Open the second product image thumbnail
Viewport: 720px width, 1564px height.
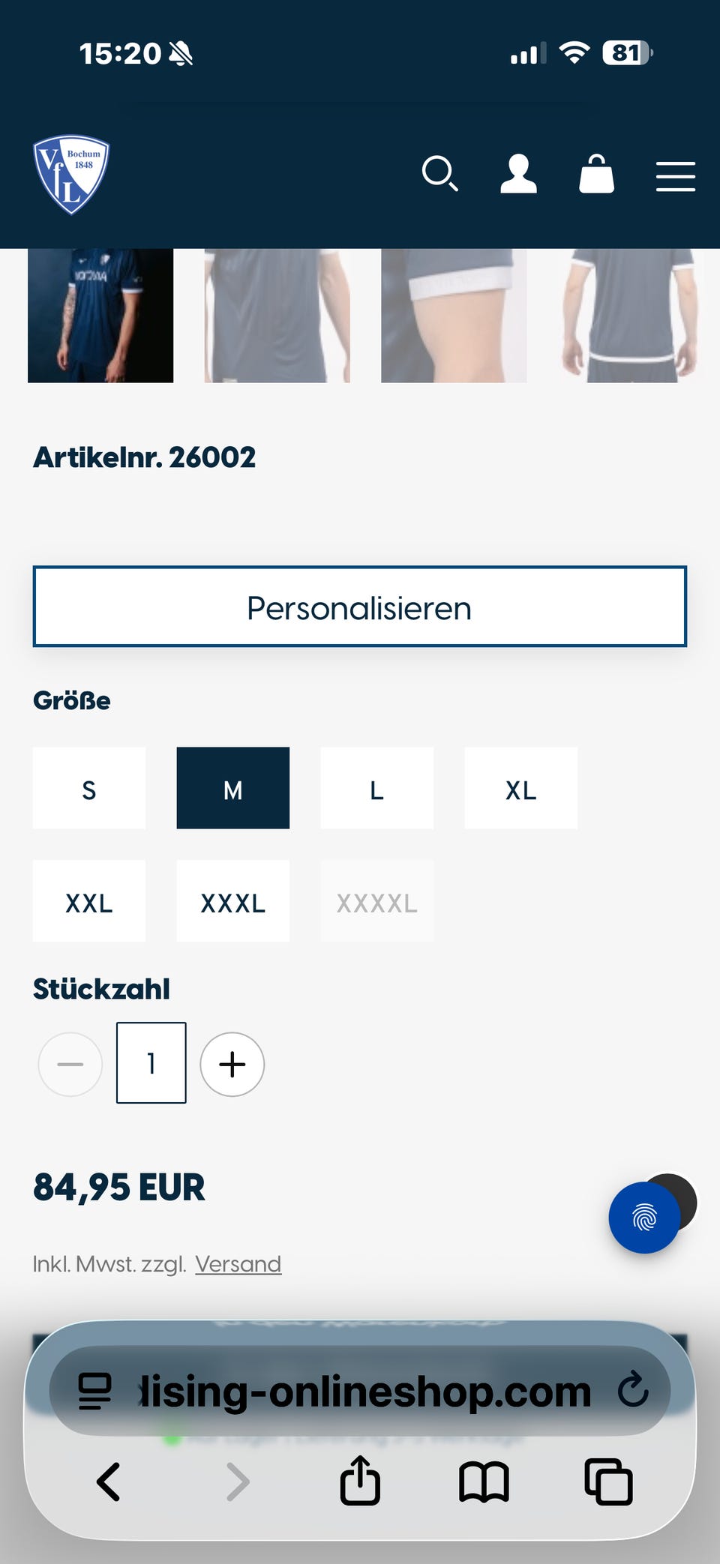pos(275,315)
